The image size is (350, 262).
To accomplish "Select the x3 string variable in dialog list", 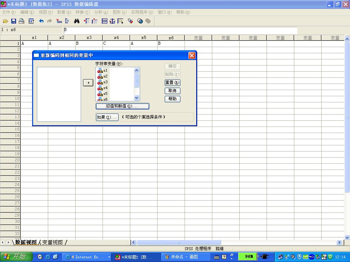I will [103, 82].
